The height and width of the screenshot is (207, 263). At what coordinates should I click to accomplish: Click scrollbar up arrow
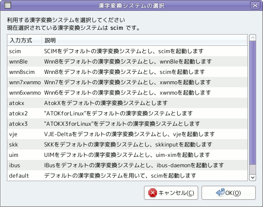pyautogui.click(x=253, y=38)
